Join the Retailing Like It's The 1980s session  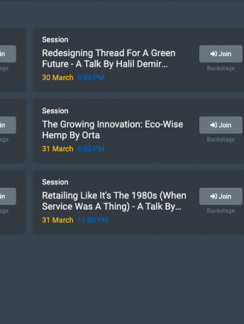click(221, 196)
